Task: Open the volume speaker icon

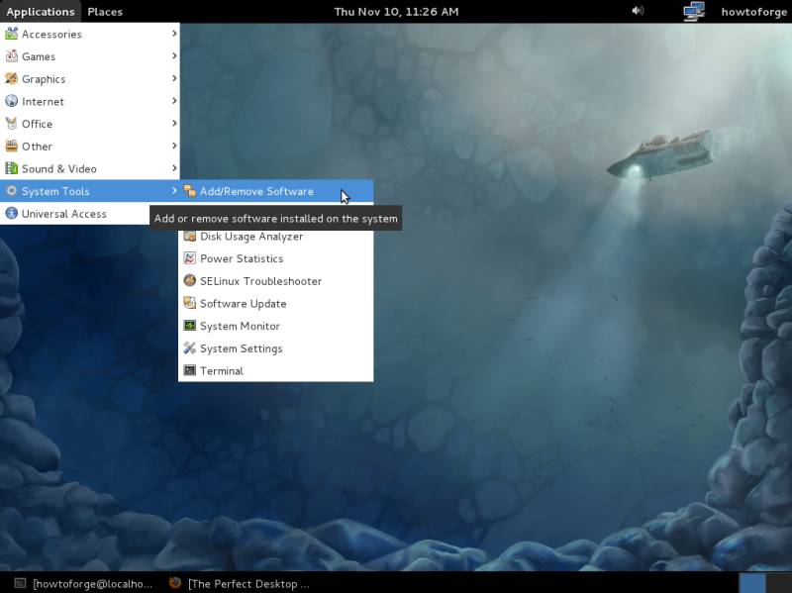Action: point(638,11)
